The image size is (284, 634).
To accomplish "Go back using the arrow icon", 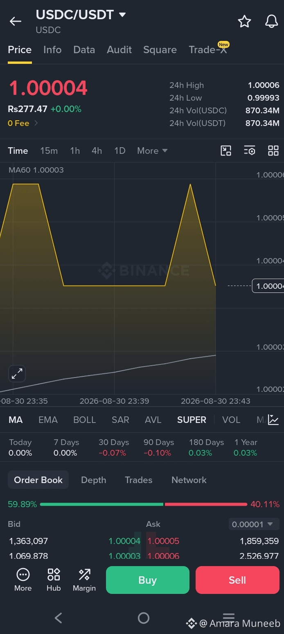I will (x=16, y=21).
